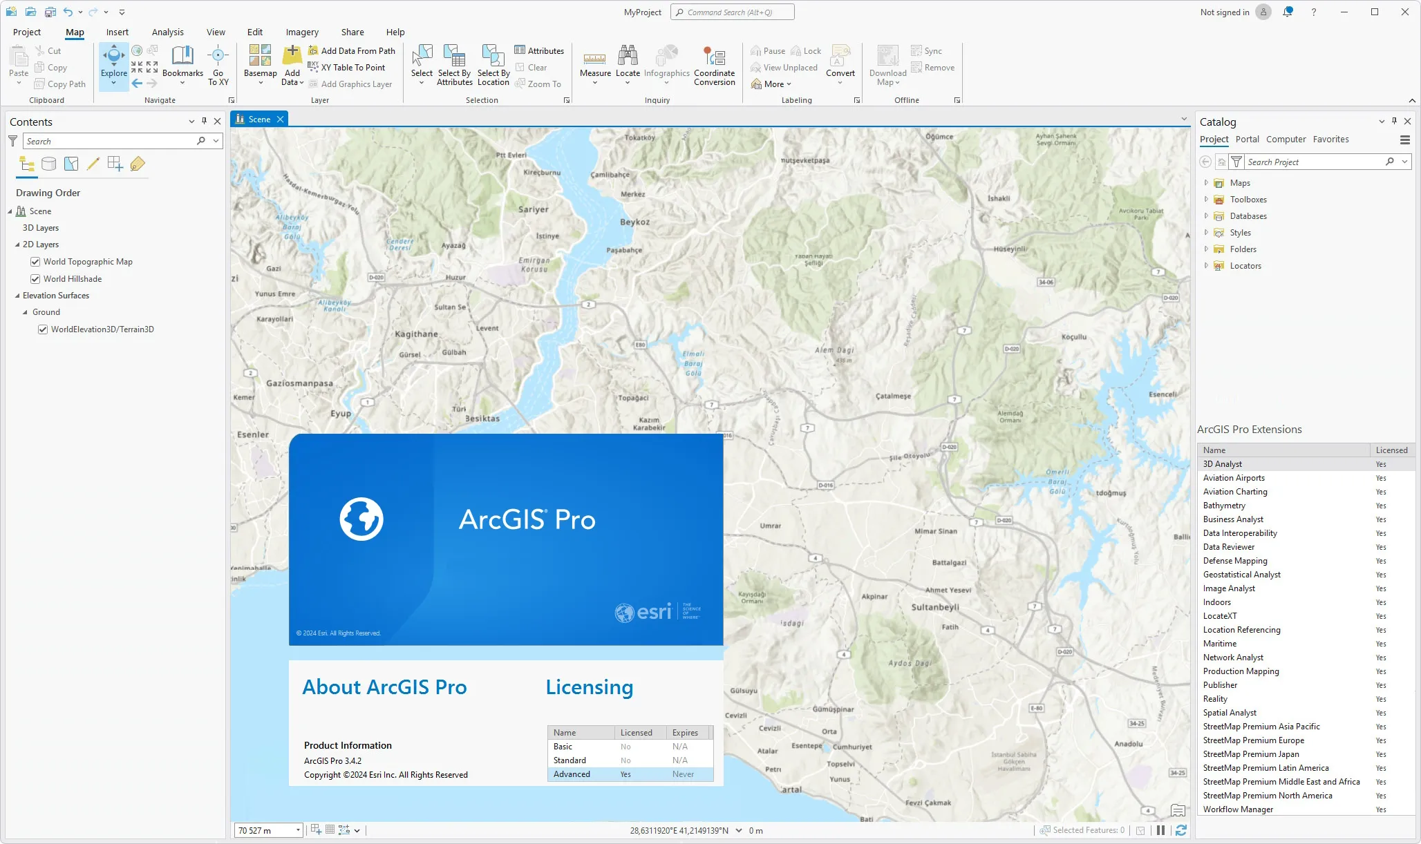Expand the Maps node in Catalog
Image resolution: width=1421 pixels, height=844 pixels.
(1206, 183)
